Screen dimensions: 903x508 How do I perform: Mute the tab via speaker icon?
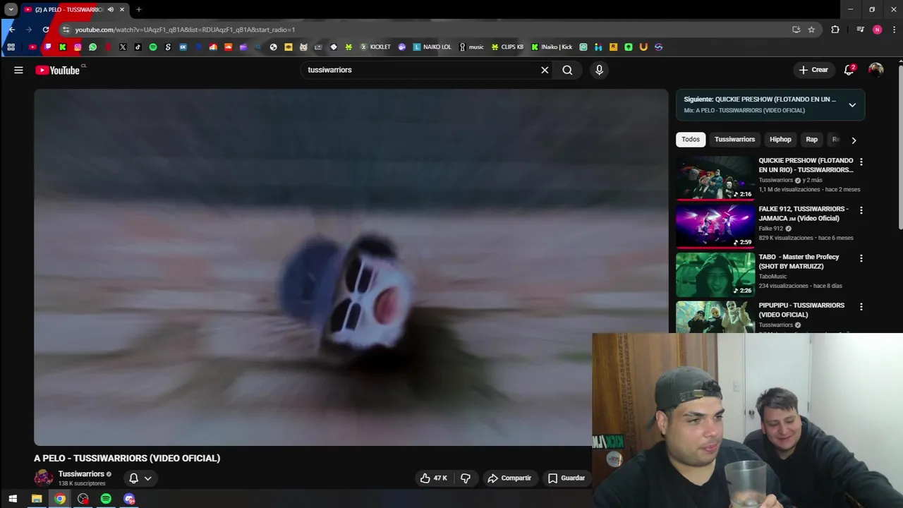(111, 10)
